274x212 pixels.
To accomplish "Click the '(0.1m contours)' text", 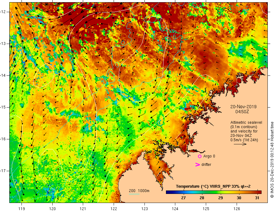I will (244, 127).
